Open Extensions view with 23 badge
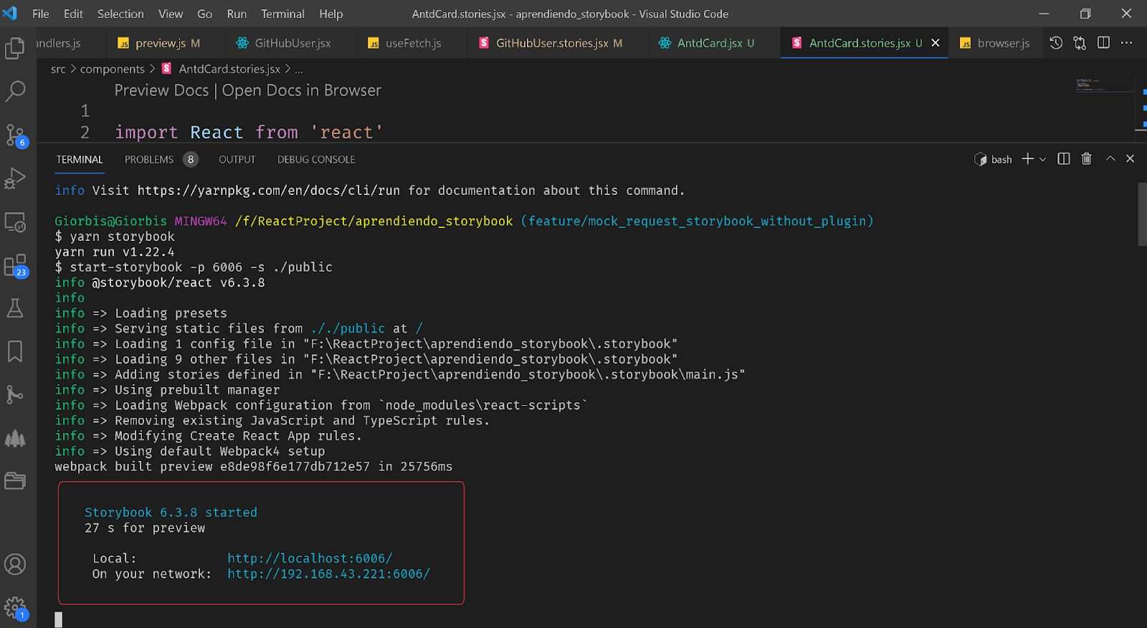 (15, 265)
